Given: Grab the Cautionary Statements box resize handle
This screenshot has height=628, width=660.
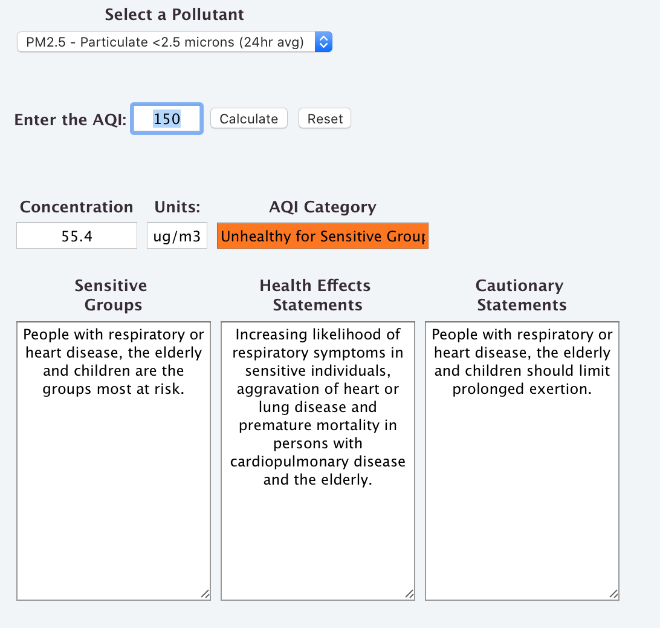Looking at the screenshot, I should pos(614,595).
